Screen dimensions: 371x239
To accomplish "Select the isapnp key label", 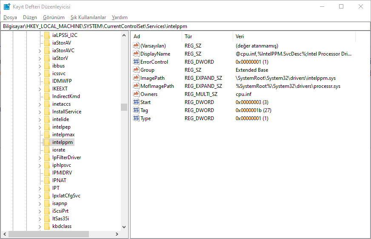I will [x=60, y=203].
